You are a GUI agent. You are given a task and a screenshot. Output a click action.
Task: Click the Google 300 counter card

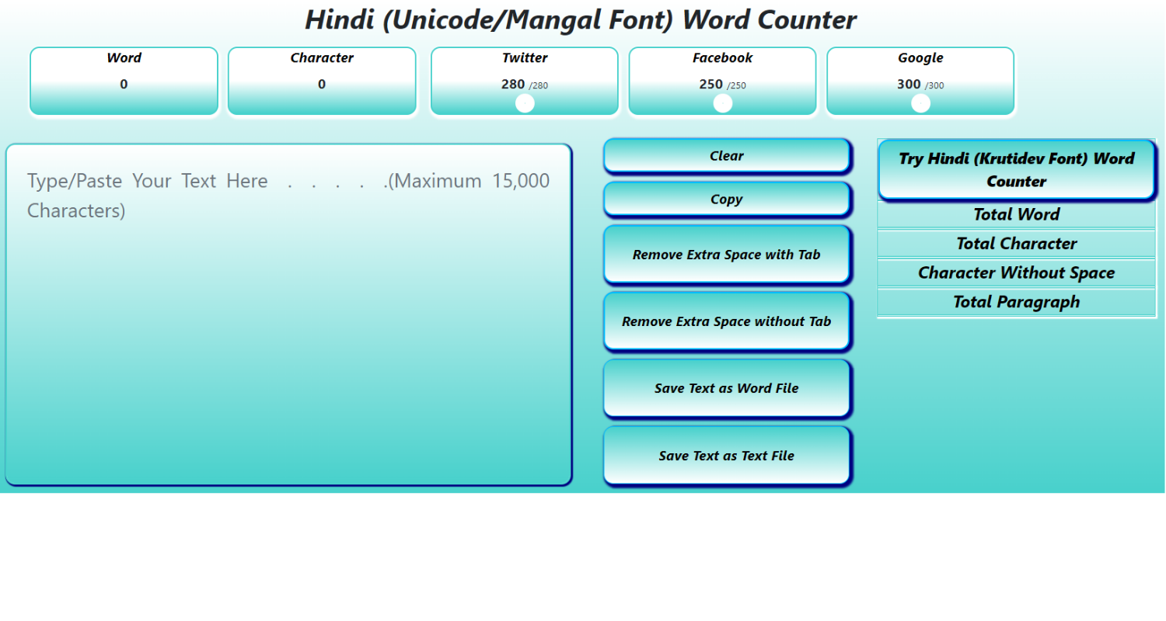920,74
